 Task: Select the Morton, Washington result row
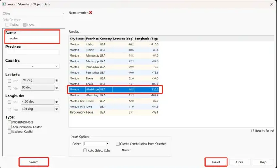coord(114,90)
